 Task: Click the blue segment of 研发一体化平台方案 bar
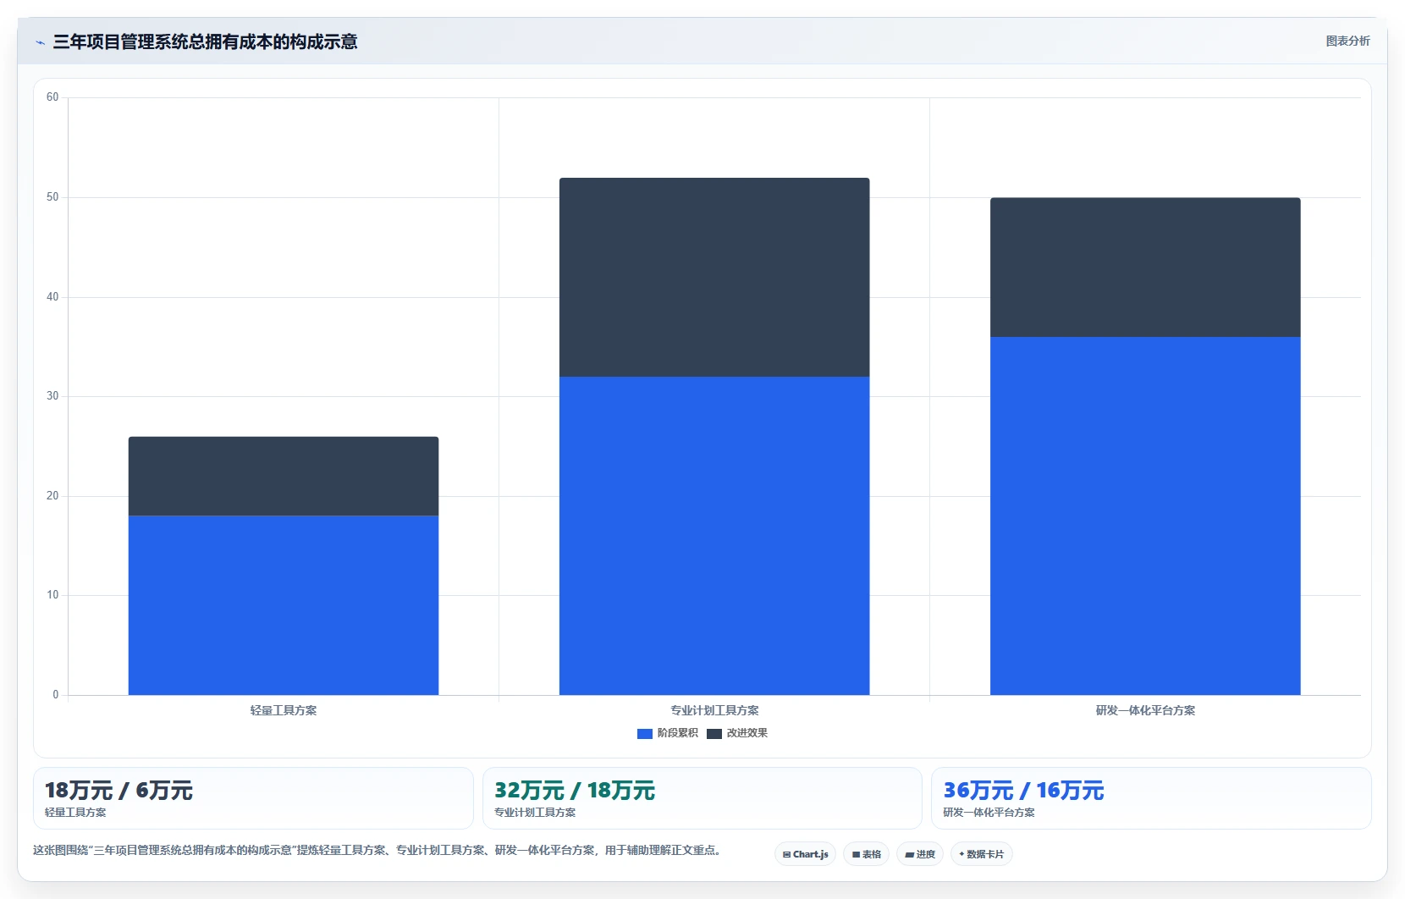pos(1145,516)
